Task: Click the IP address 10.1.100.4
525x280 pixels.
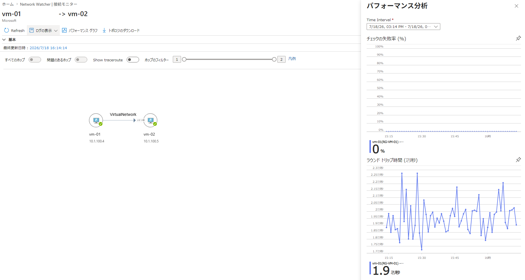Action: point(97,141)
